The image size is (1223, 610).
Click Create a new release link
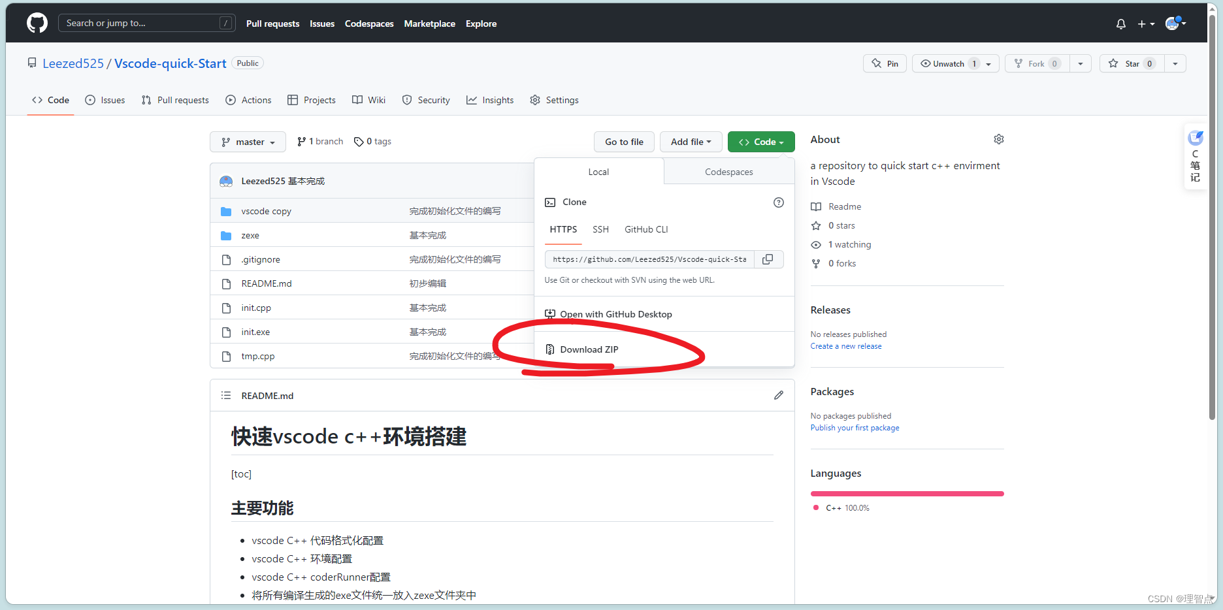[x=846, y=346]
